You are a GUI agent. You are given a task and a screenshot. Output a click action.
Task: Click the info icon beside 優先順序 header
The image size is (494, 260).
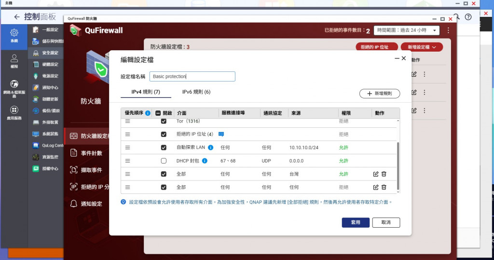(x=148, y=113)
